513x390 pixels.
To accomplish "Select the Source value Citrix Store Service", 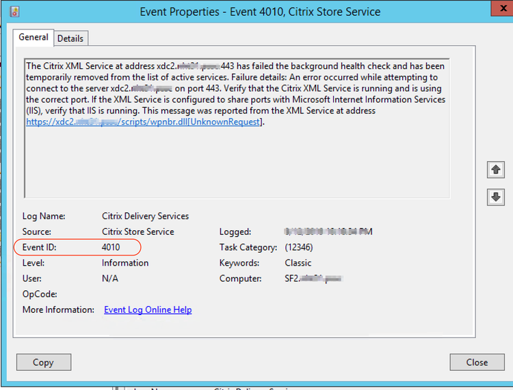I will [138, 232].
